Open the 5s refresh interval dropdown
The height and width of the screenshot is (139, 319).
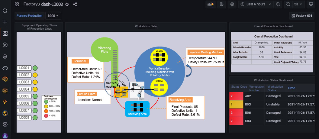[x=298, y=4]
